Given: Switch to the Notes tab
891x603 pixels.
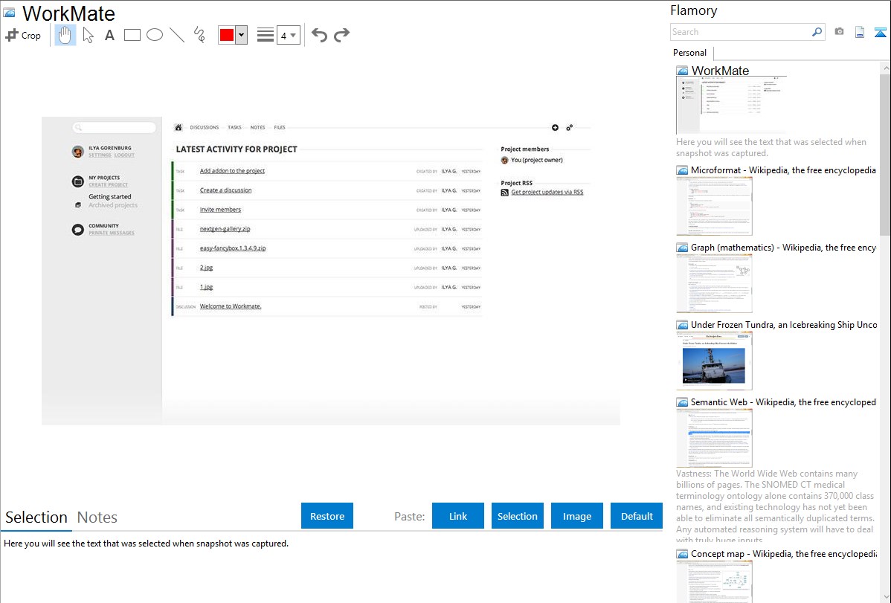Looking at the screenshot, I should (97, 517).
